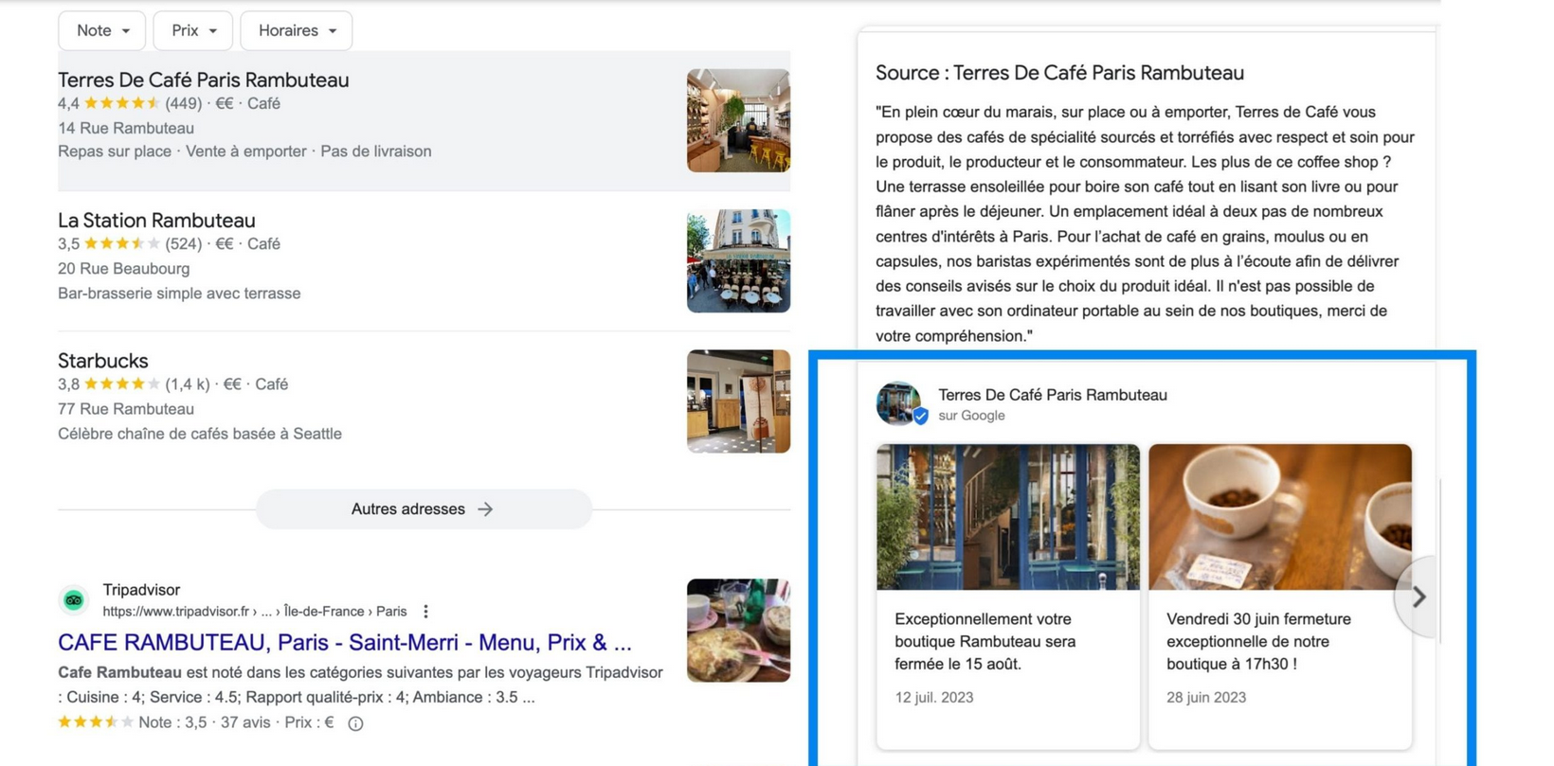Open the Starbucks listing
Image resolution: width=1554 pixels, height=766 pixels.
coord(102,361)
